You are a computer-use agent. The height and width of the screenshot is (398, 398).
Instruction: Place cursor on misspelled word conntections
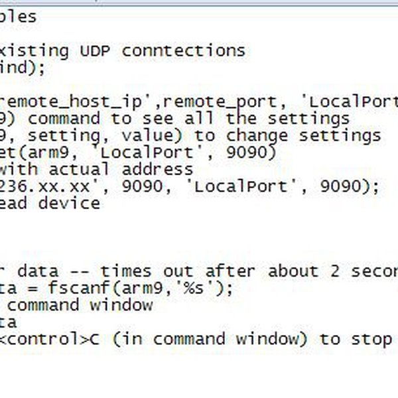[184, 51]
